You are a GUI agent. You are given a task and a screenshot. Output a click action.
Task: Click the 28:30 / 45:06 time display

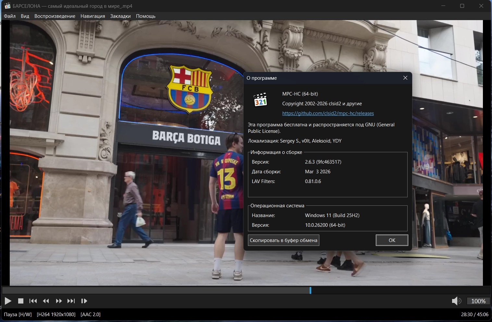tap(475, 314)
